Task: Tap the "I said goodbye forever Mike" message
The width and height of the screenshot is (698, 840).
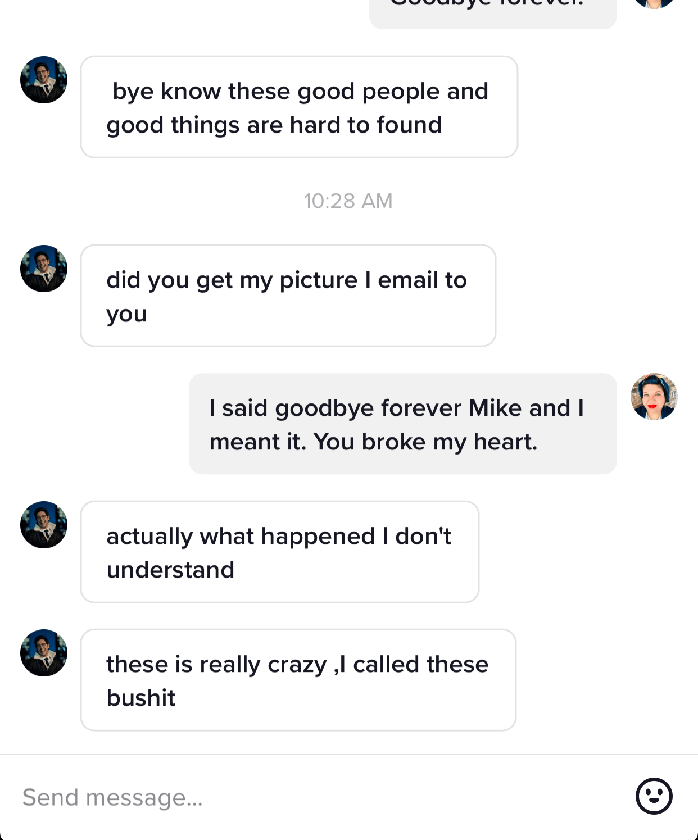Action: click(402, 424)
